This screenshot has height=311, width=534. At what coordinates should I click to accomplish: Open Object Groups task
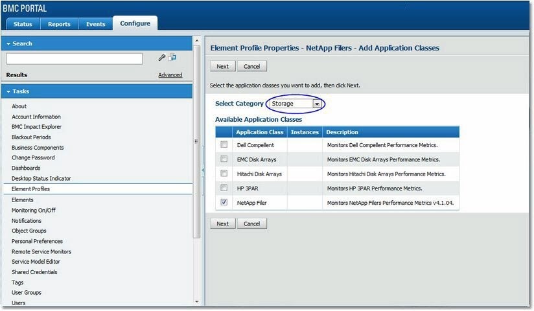point(29,231)
